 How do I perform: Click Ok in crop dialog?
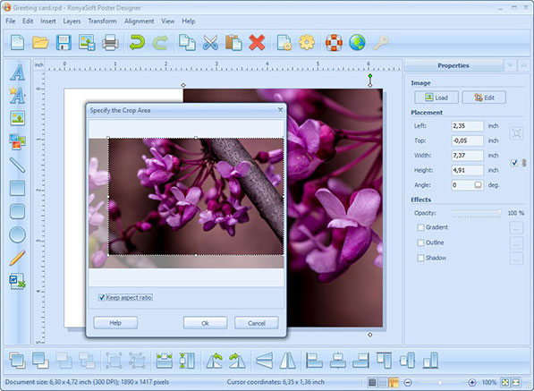(205, 323)
